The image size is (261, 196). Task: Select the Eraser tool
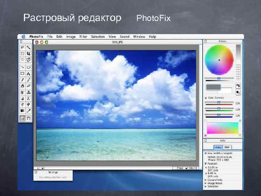(x=29, y=86)
